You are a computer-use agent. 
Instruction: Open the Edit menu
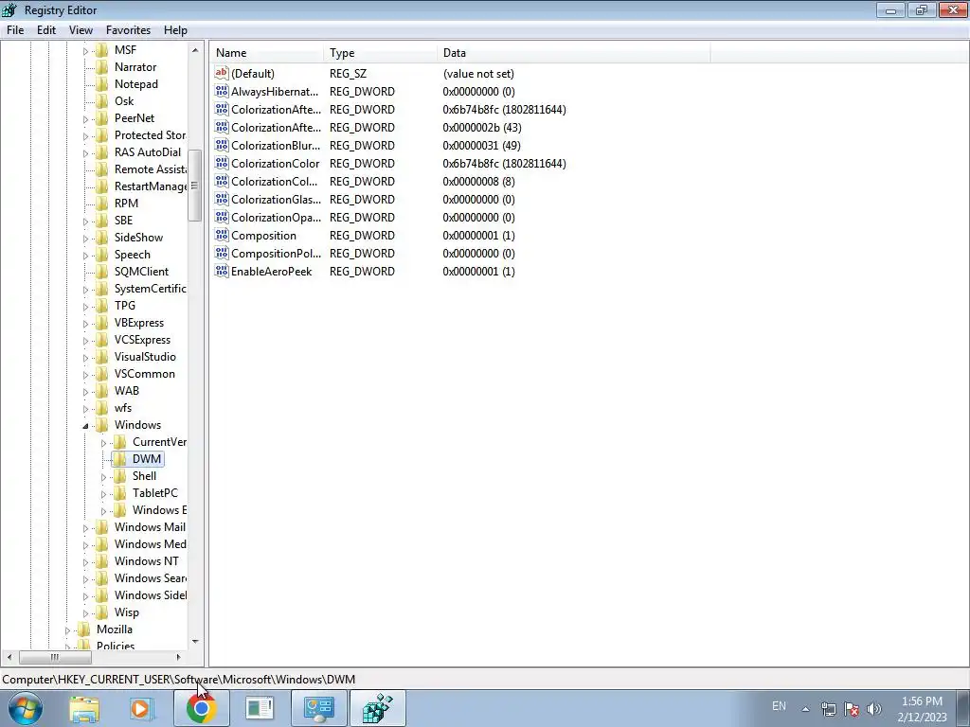pyautogui.click(x=46, y=30)
